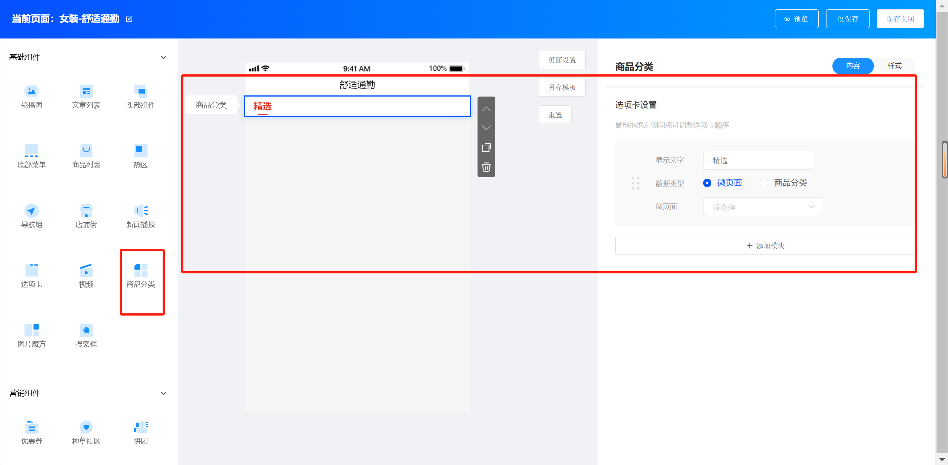Switch to the 样式 tab
Image resolution: width=948 pixels, height=465 pixels.
(894, 66)
